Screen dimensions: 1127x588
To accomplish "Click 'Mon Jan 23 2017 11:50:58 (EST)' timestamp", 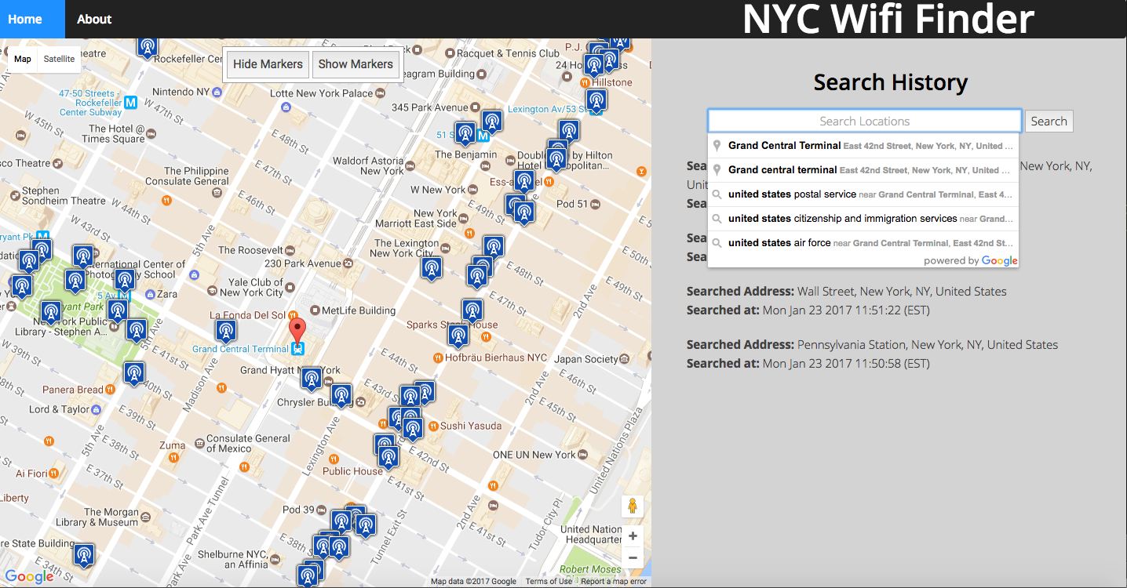I will click(x=846, y=364).
